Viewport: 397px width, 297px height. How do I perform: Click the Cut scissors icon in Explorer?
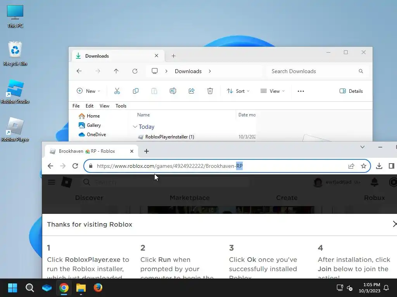coord(117,91)
